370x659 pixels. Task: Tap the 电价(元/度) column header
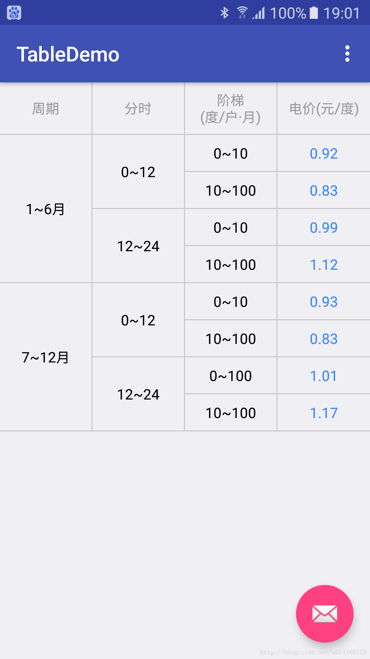point(324,108)
